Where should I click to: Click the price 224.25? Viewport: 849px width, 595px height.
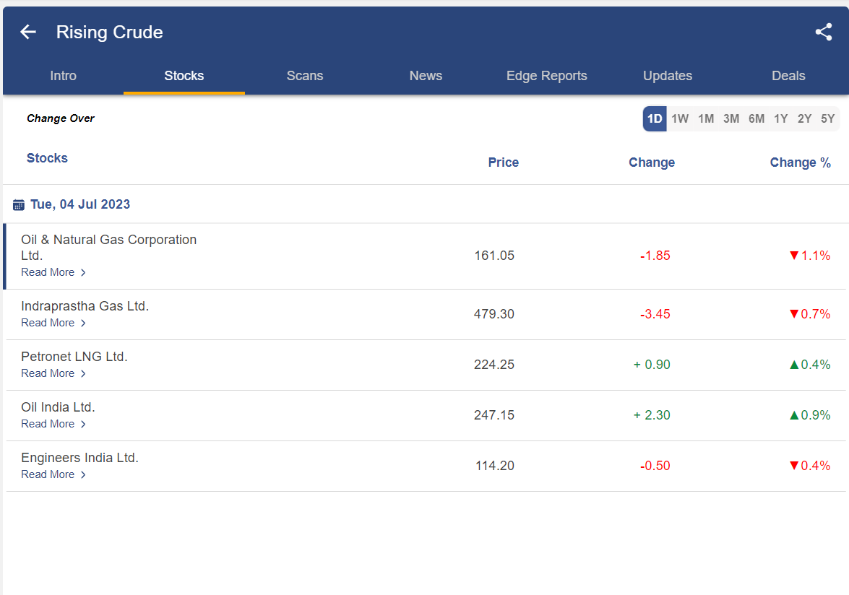[494, 365]
